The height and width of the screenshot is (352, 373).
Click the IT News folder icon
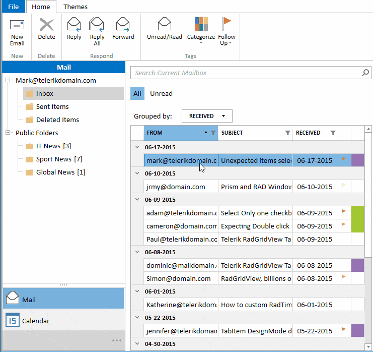(x=29, y=146)
